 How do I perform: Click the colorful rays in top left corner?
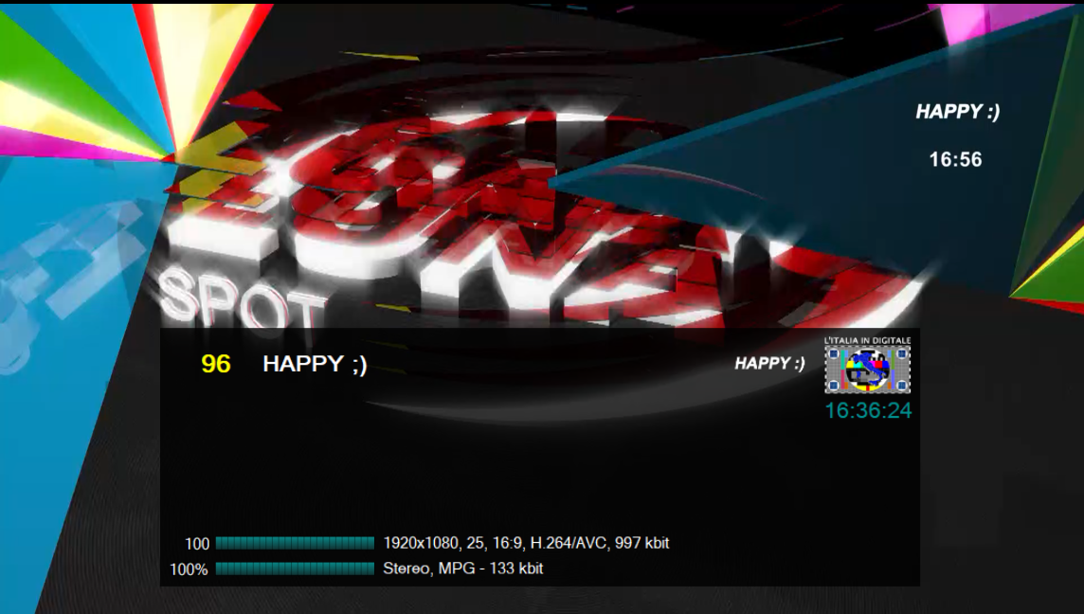[x=85, y=76]
